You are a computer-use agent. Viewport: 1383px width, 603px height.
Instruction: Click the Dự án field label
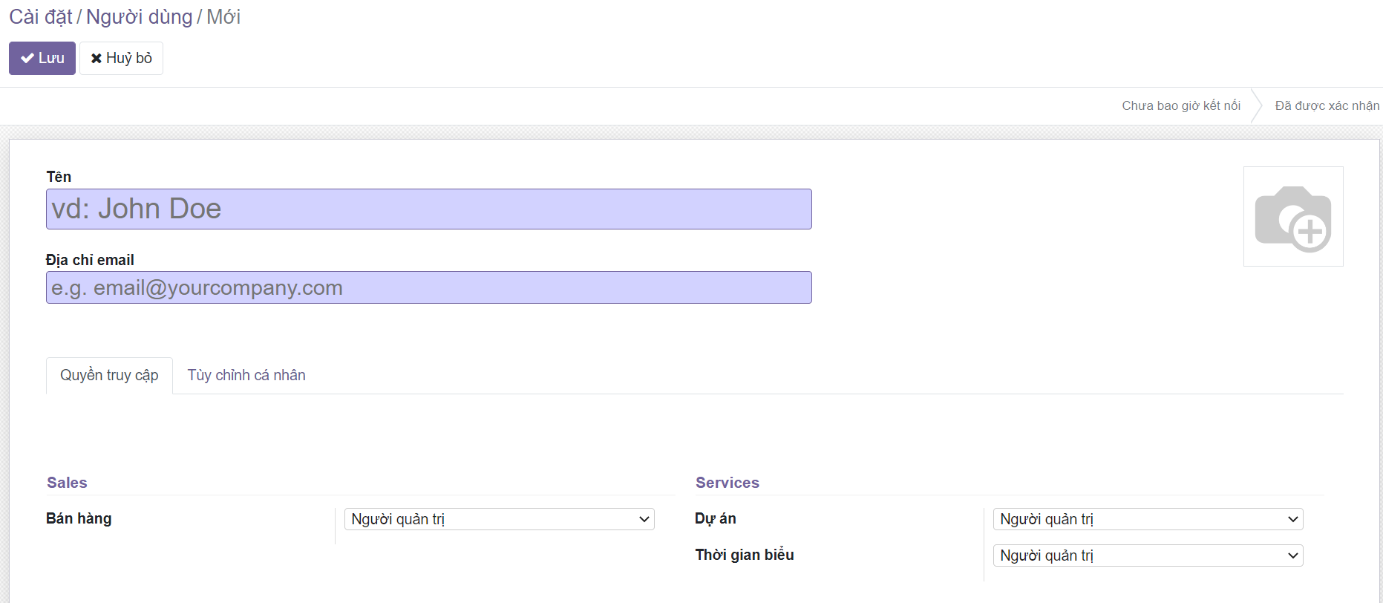point(715,518)
